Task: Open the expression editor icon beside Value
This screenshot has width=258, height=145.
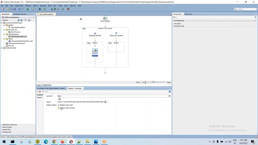Action: [x=105, y=102]
